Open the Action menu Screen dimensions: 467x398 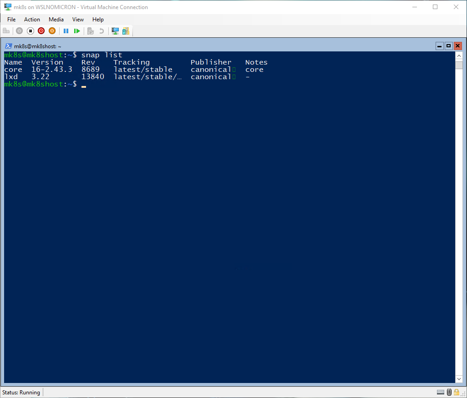coord(32,20)
